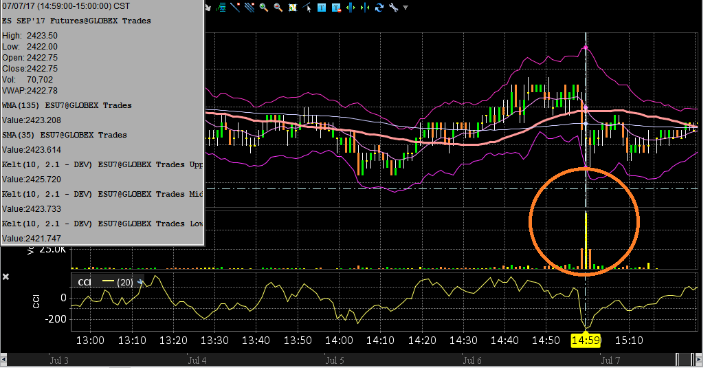Image resolution: width=710 pixels, height=368 pixels.
Task: Click the 14:30 time axis label
Action: coord(463,340)
